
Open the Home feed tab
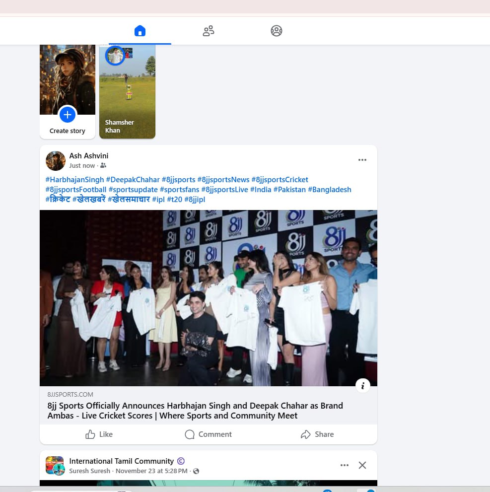[x=140, y=31]
